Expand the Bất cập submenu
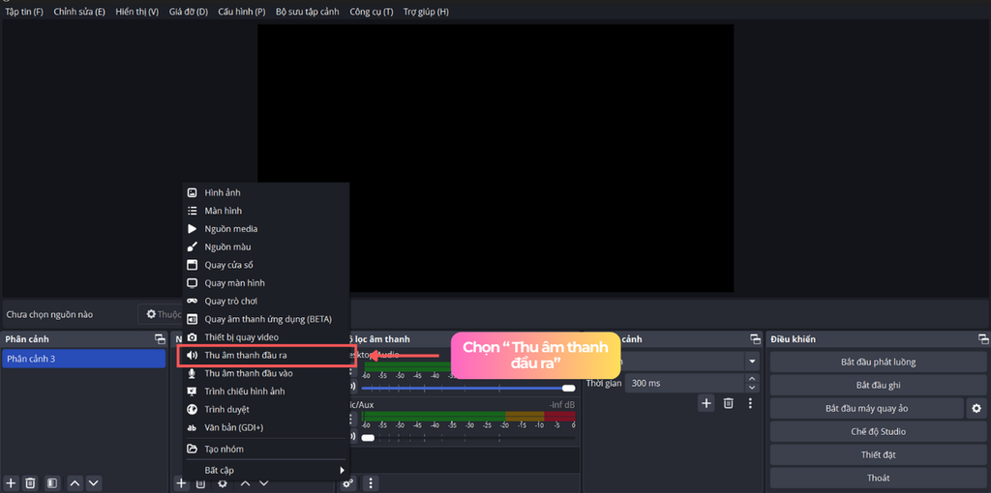This screenshot has width=991, height=493. [265, 470]
